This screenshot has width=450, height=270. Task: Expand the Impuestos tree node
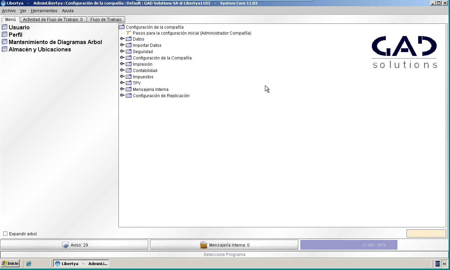122,77
